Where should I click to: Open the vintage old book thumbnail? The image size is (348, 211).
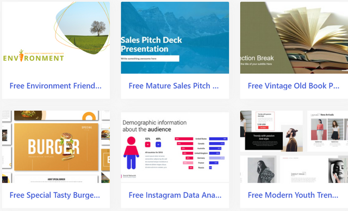pyautogui.click(x=294, y=37)
